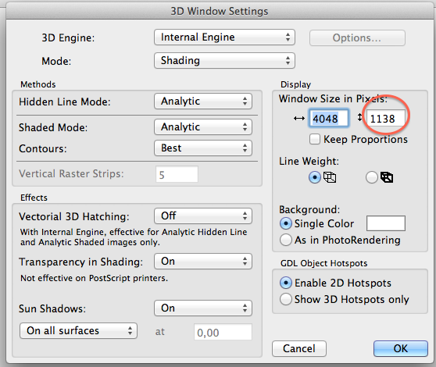Click the window width field 4048
The image size is (436, 367).
328,119
